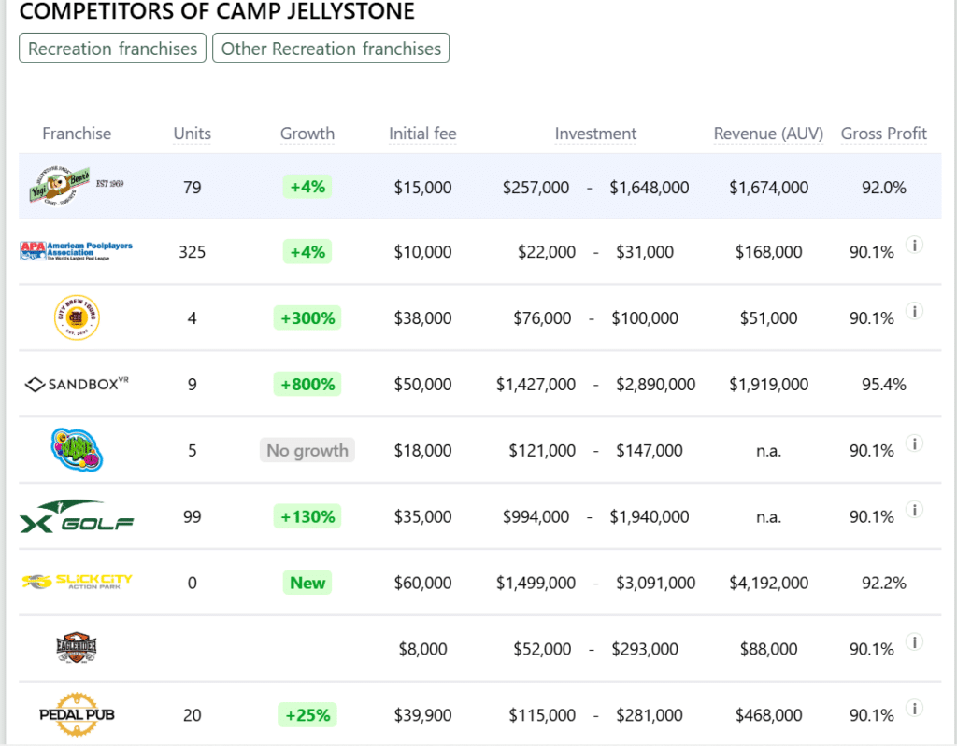Screen dimensions: 957x746
Task: Open the Camp Jellystone Yogi Bear logo
Action: pyautogui.click(x=77, y=186)
